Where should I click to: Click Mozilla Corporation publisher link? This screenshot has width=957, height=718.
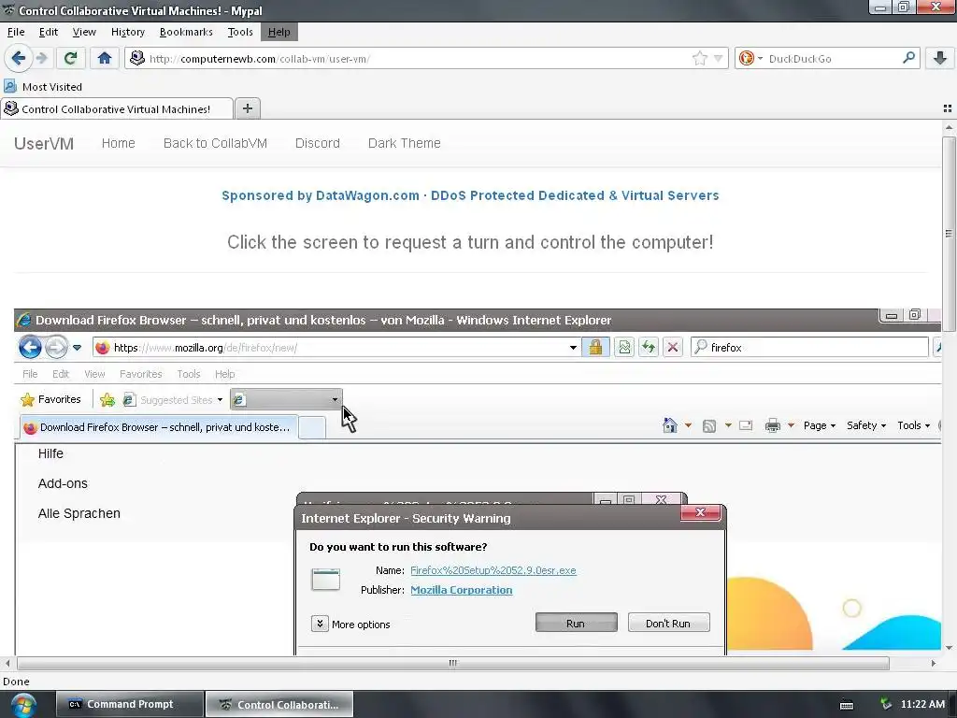tap(462, 590)
